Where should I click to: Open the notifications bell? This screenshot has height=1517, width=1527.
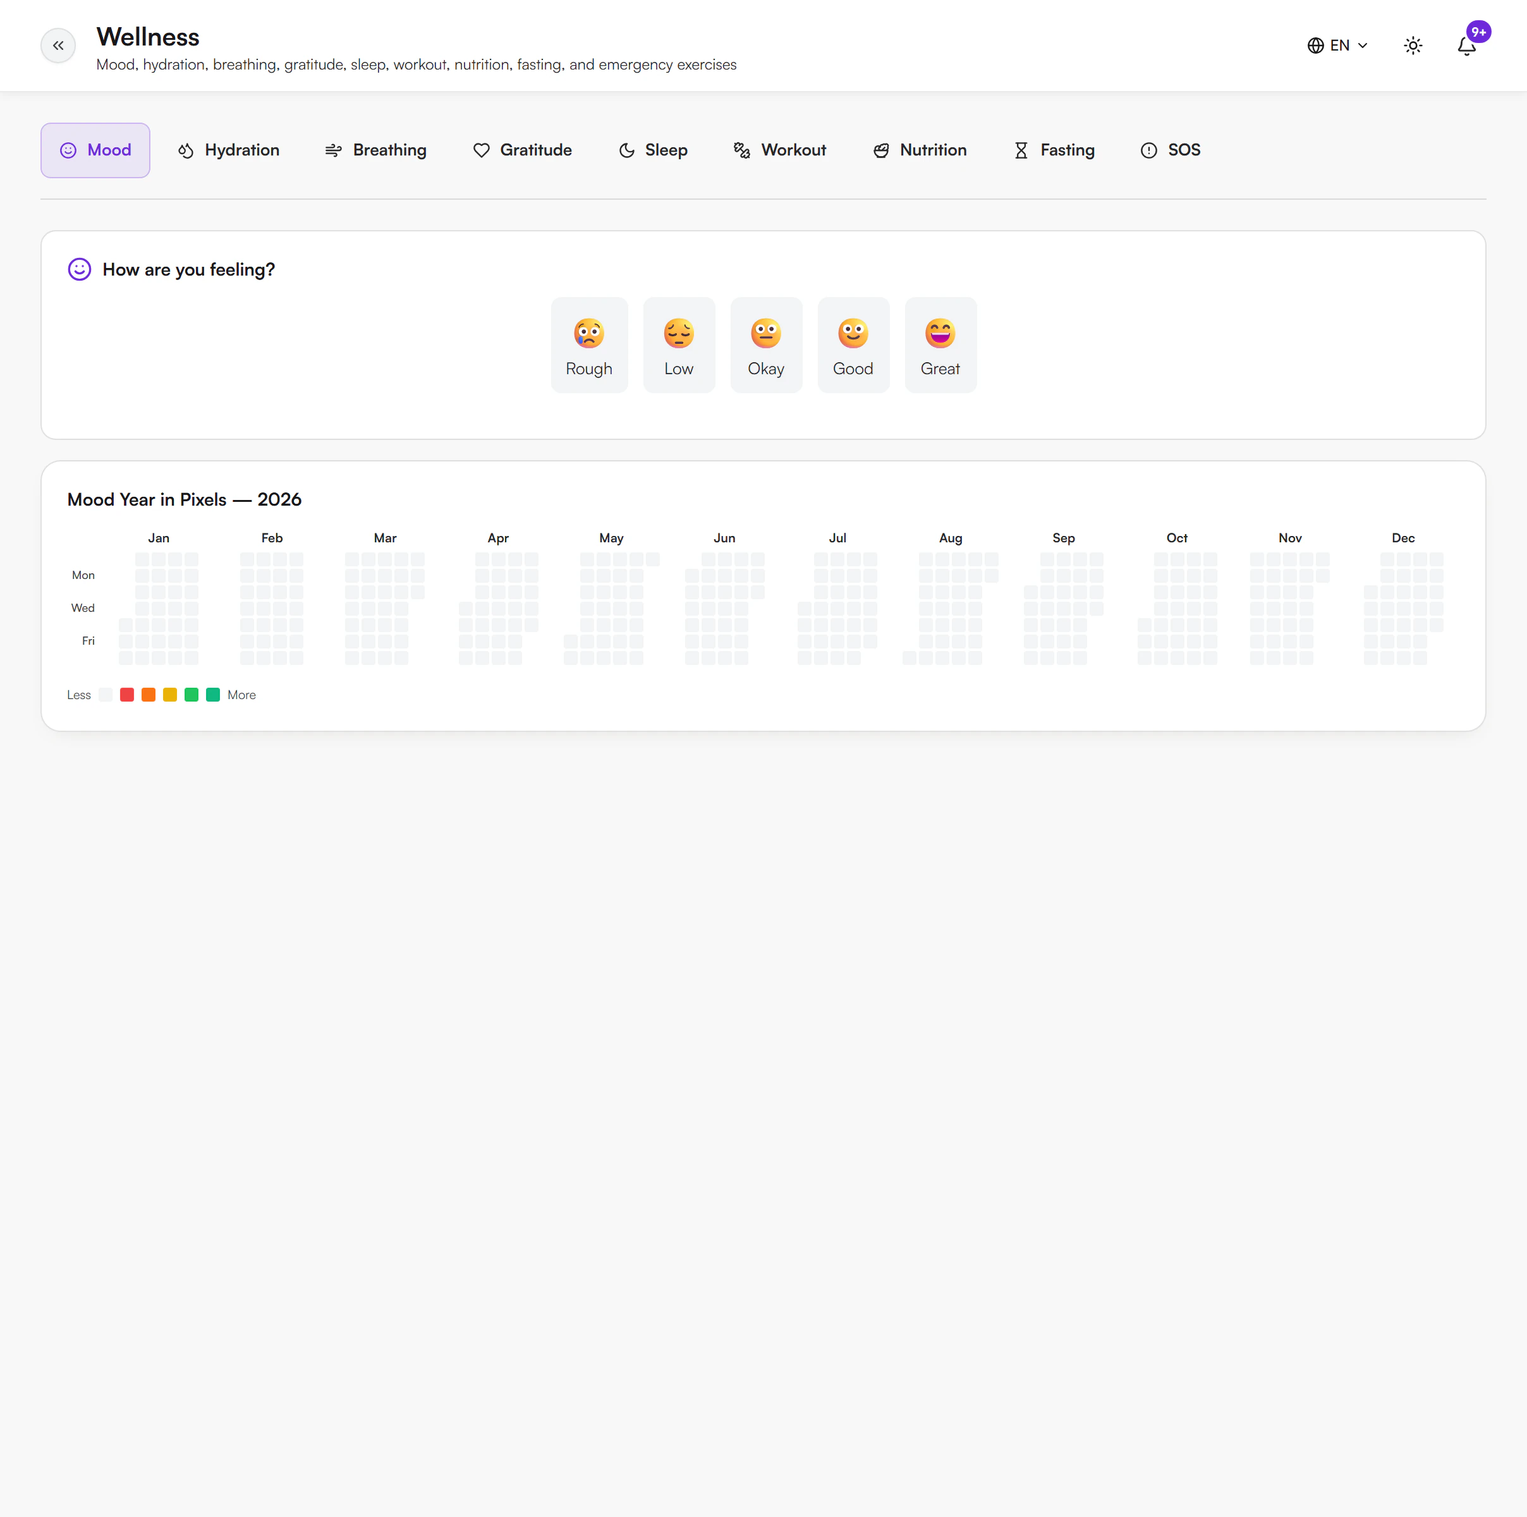point(1466,46)
